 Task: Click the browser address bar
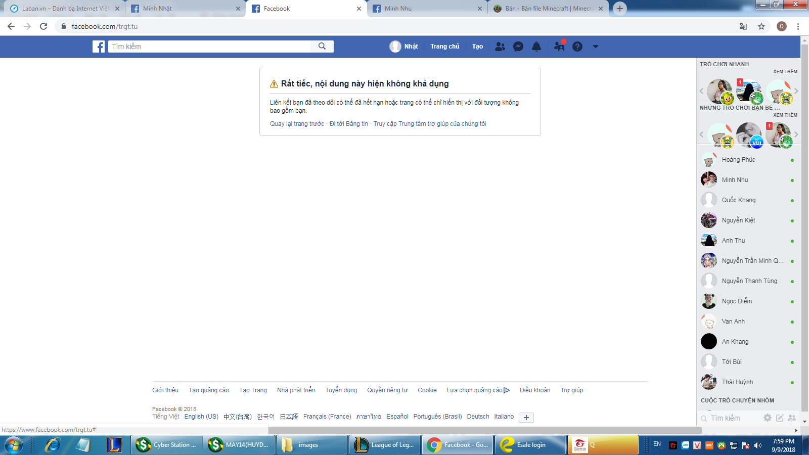(x=399, y=26)
